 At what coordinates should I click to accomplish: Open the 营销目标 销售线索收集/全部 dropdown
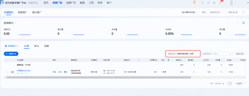(183, 54)
